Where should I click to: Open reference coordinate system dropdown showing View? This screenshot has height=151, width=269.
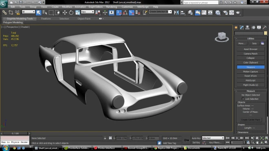[x=88, y=12]
